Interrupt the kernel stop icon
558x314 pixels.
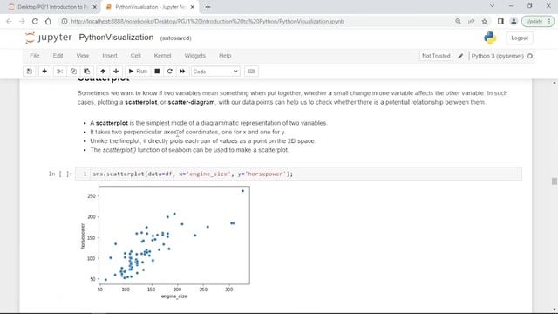pos(157,72)
